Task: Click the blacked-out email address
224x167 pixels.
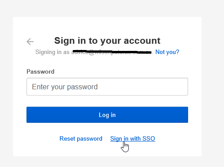Action: pyautogui.click(x=112, y=52)
